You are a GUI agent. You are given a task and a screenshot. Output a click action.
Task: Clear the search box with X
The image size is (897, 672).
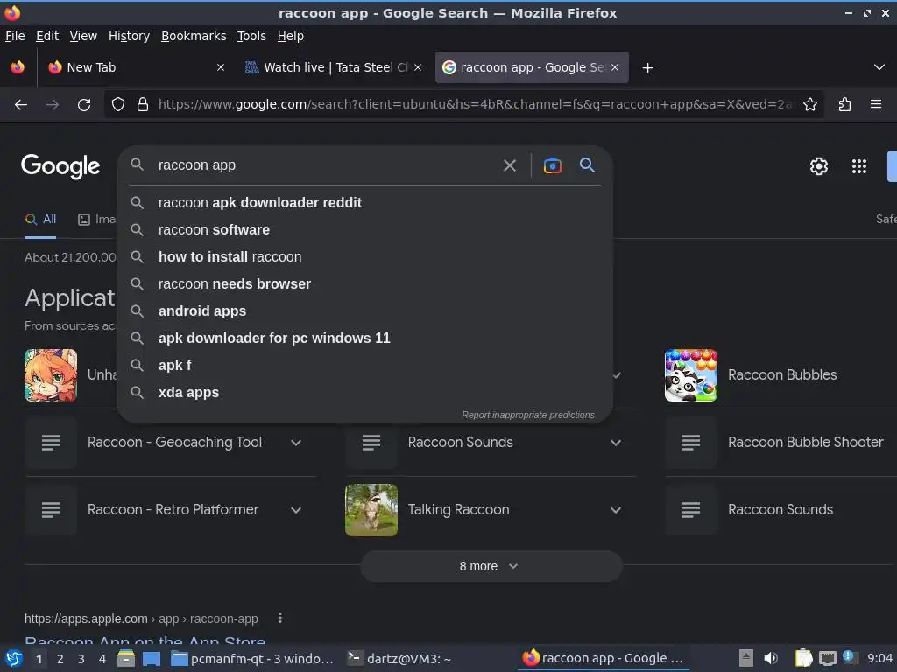(x=509, y=165)
